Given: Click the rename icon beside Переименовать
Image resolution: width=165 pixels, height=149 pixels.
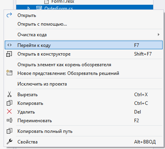Looking at the screenshot, I should 9,120.
